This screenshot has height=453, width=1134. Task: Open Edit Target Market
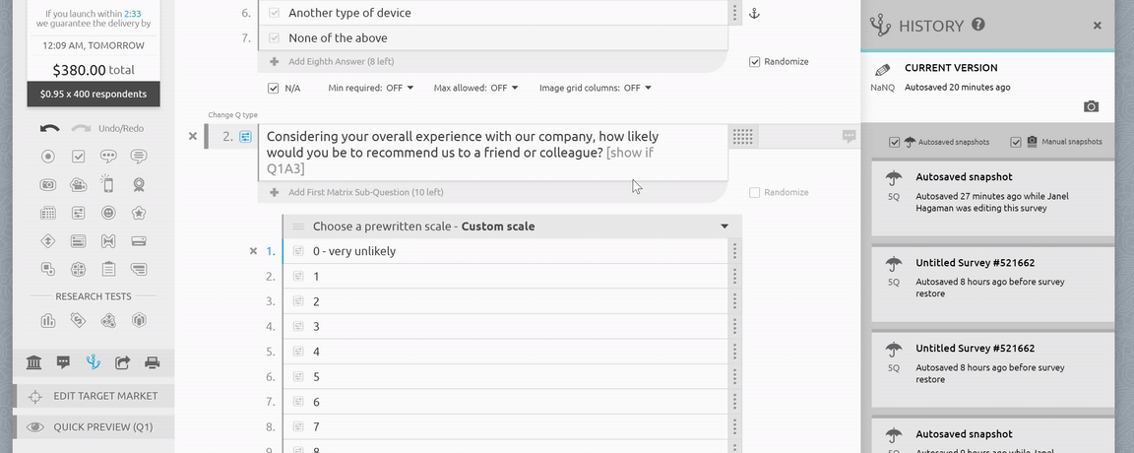[x=94, y=397]
